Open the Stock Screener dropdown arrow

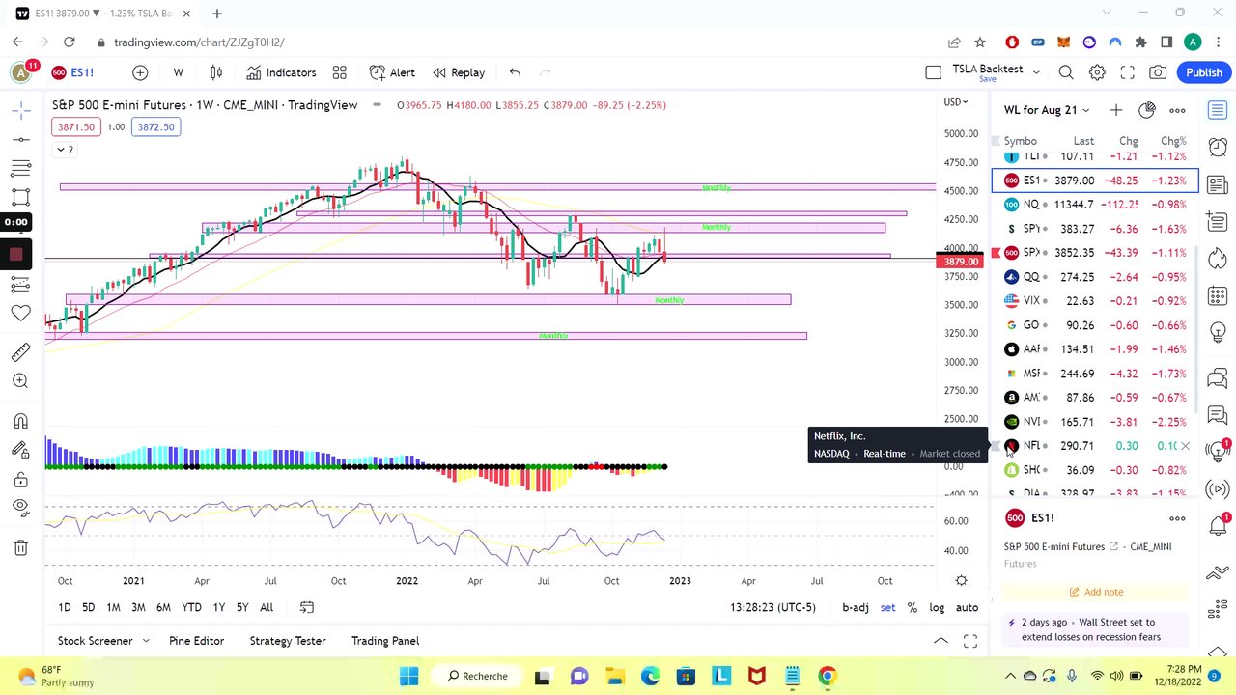(146, 641)
